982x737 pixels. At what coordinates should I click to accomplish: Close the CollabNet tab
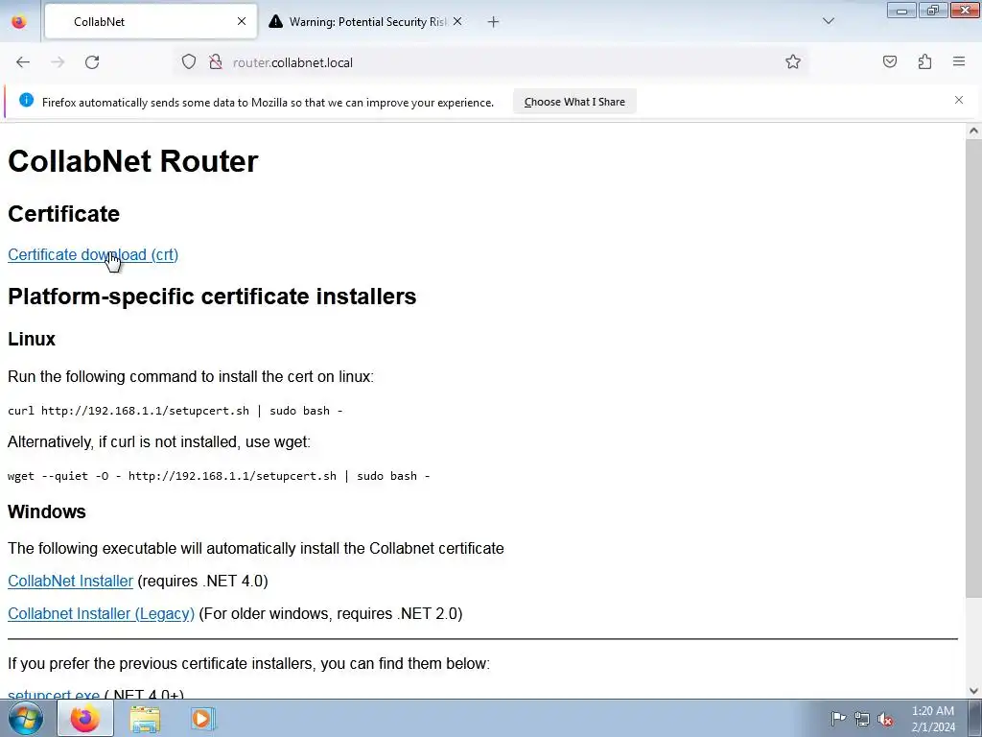click(242, 21)
